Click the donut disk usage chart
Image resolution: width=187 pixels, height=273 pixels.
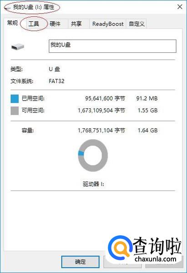pos(93,156)
